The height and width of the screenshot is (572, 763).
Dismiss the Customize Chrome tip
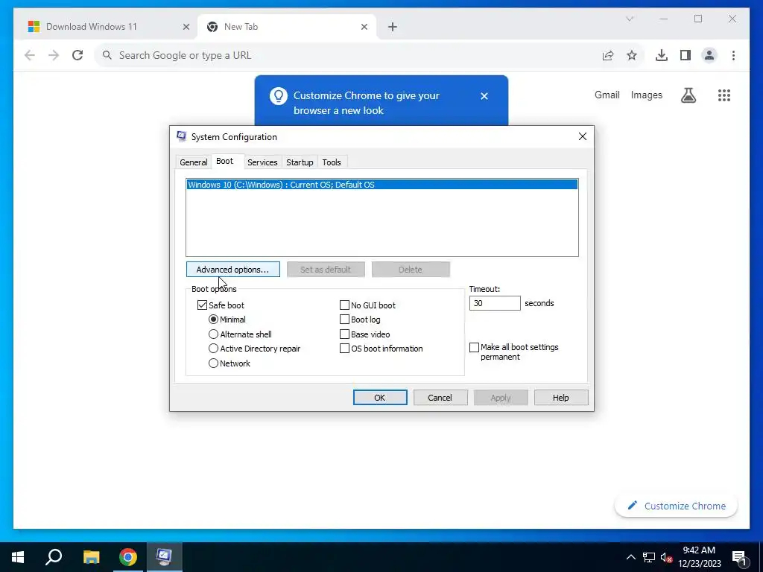pyautogui.click(x=484, y=96)
